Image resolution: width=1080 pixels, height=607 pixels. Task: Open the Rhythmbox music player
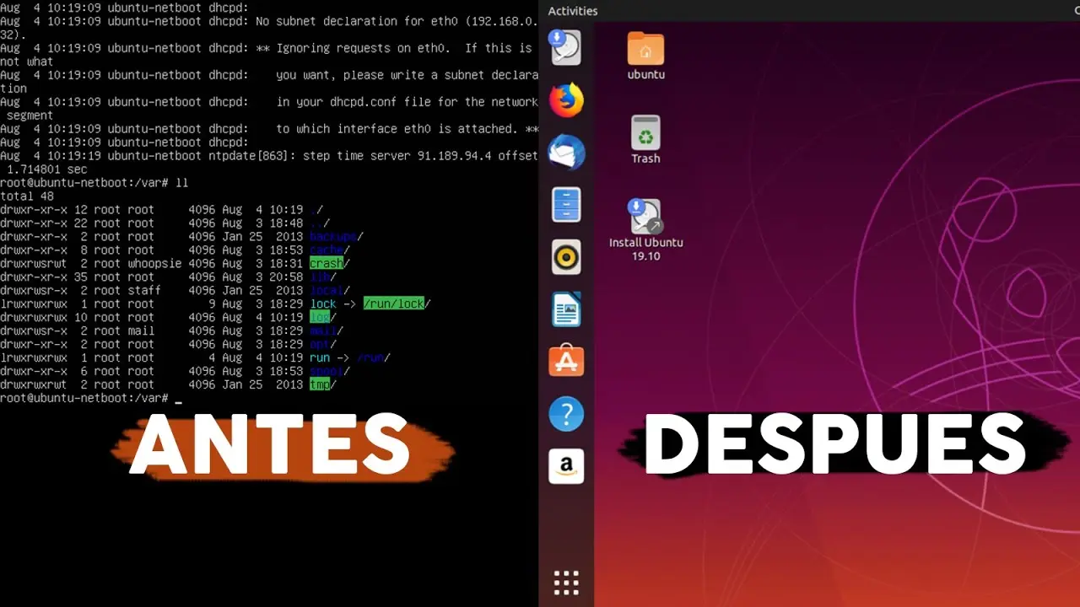tap(565, 256)
